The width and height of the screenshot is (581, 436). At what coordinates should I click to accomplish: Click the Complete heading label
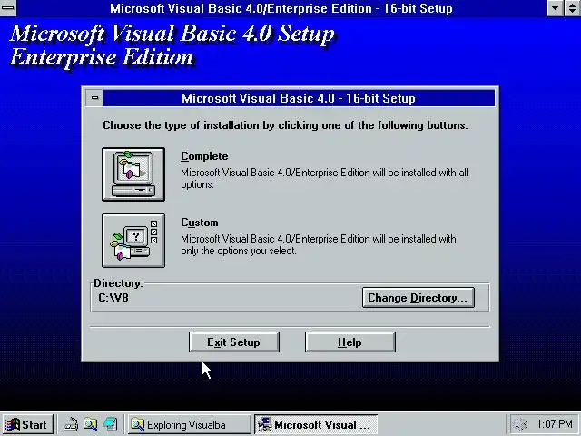click(204, 156)
